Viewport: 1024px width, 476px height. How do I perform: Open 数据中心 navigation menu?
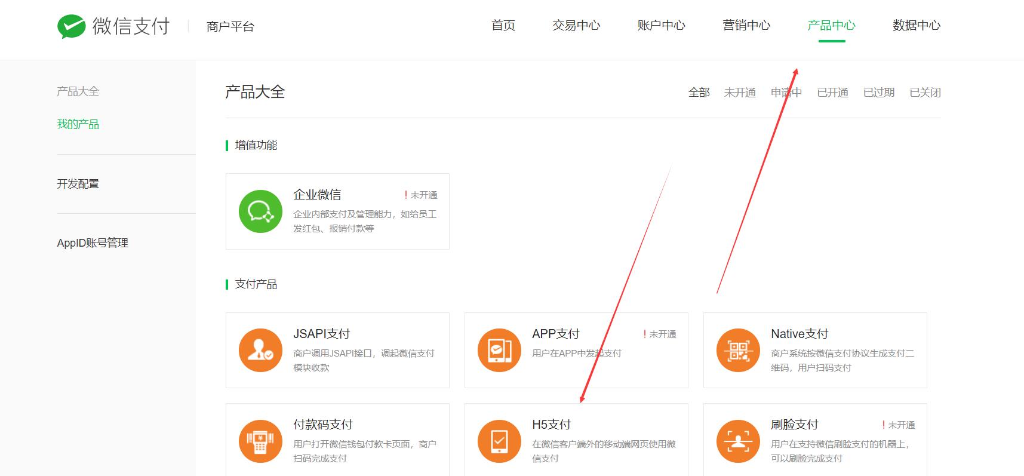(x=917, y=26)
